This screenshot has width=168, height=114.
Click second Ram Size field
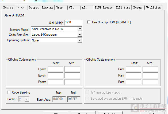pos(150,75)
